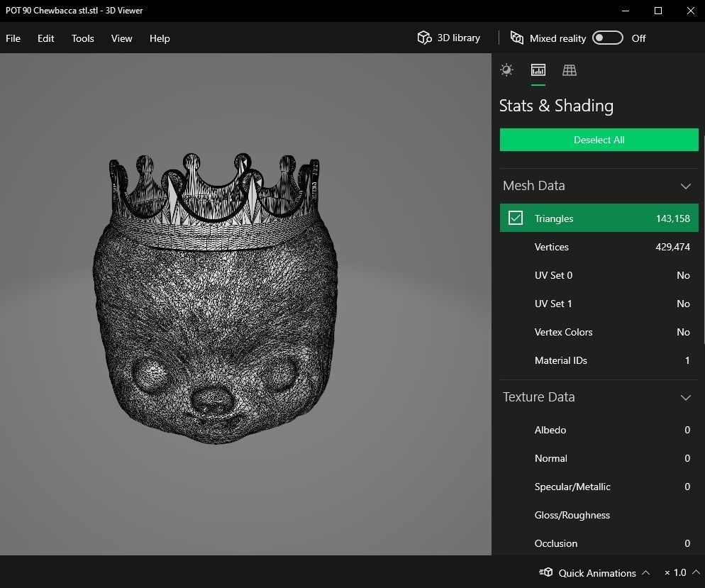This screenshot has width=705, height=588.
Task: Click the Quick Animations label
Action: click(x=597, y=572)
